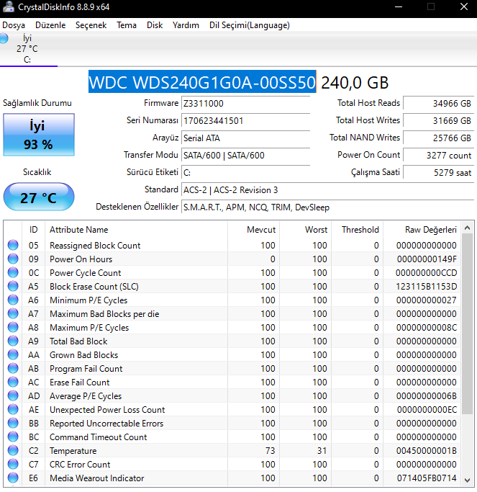
Task: Open the Seçenek menu
Action: coord(91,25)
